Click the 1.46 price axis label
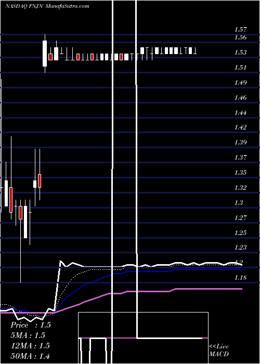The image size is (260, 364). tap(240, 98)
